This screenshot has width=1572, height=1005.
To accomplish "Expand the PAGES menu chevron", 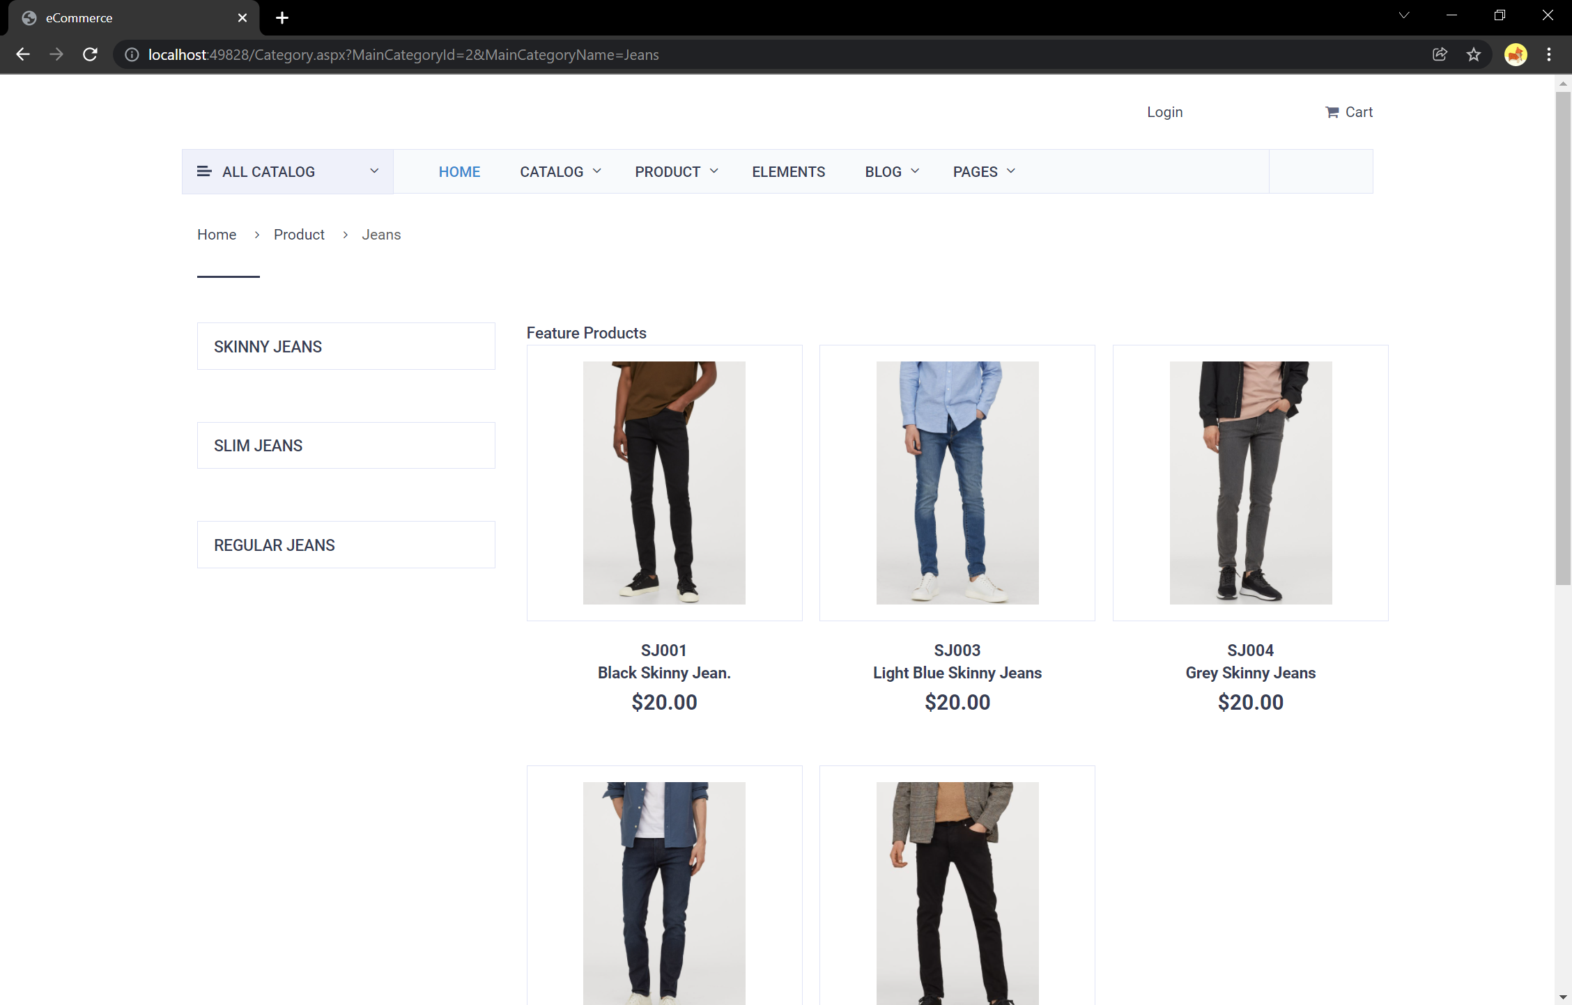I will pyautogui.click(x=1011, y=171).
